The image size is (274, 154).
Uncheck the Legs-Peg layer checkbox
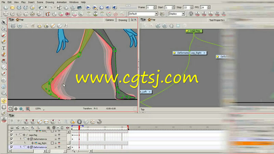[x=12, y=135]
